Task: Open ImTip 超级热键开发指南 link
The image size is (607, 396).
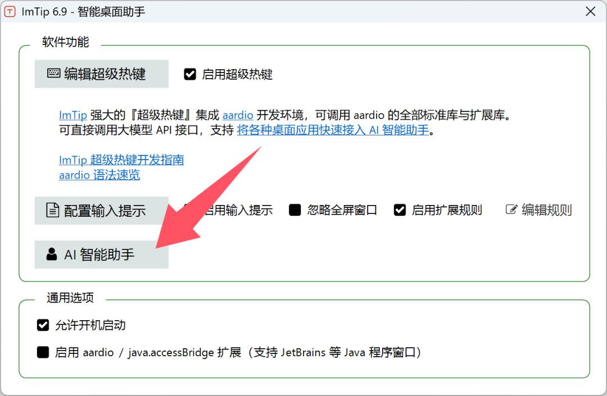Action: [x=121, y=160]
